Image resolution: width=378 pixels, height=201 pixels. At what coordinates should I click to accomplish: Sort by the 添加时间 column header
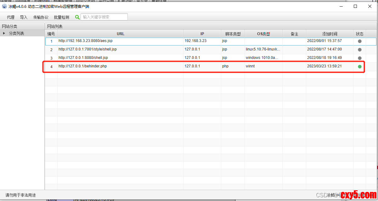(x=329, y=34)
